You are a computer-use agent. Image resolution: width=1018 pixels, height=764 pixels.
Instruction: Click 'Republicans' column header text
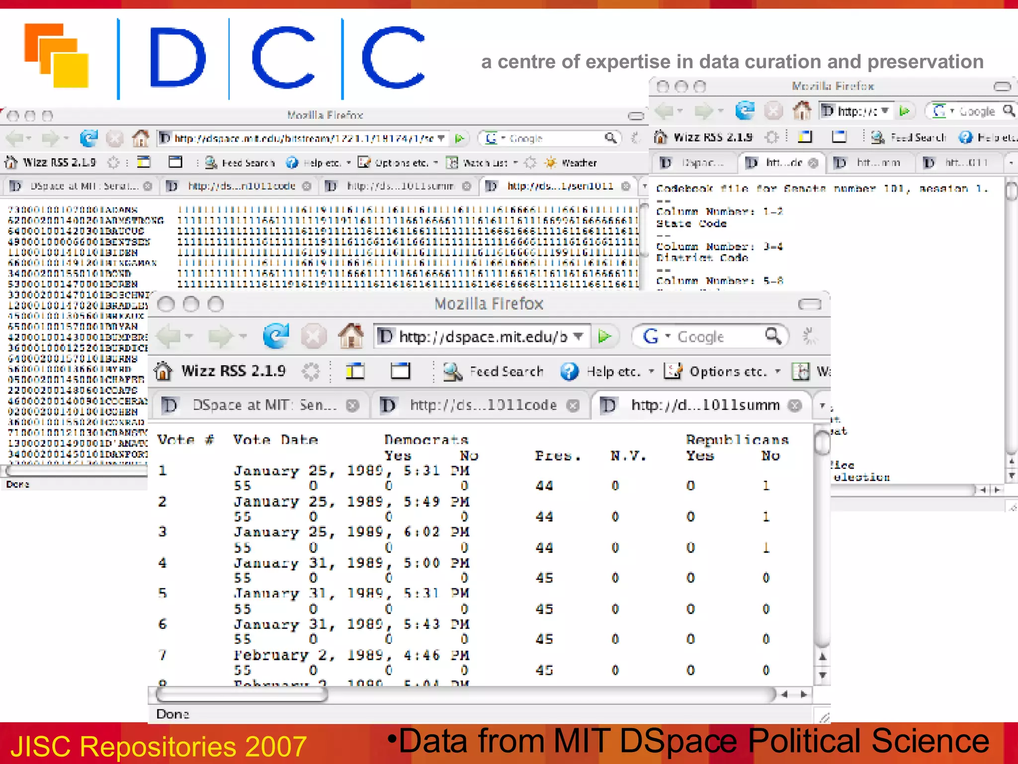(737, 440)
